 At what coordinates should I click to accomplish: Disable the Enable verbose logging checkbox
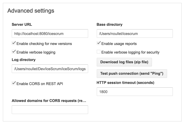[14, 52]
